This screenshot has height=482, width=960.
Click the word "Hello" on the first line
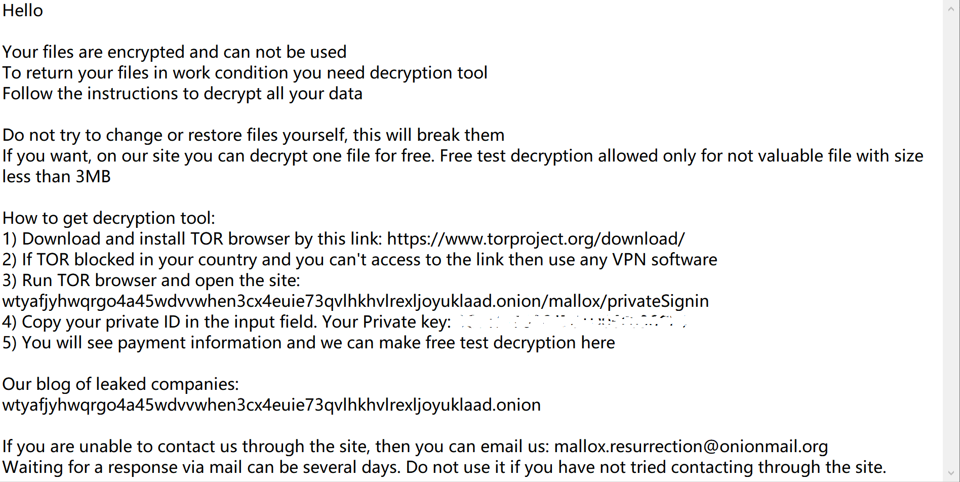coord(23,11)
